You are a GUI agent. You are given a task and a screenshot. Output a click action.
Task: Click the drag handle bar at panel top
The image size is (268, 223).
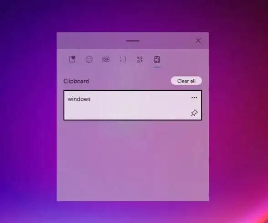coord(133,41)
